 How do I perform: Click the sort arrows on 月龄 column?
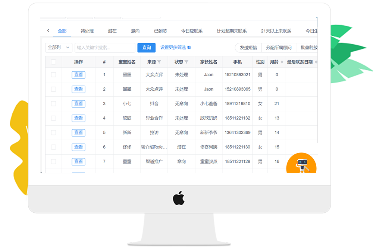[282, 62]
